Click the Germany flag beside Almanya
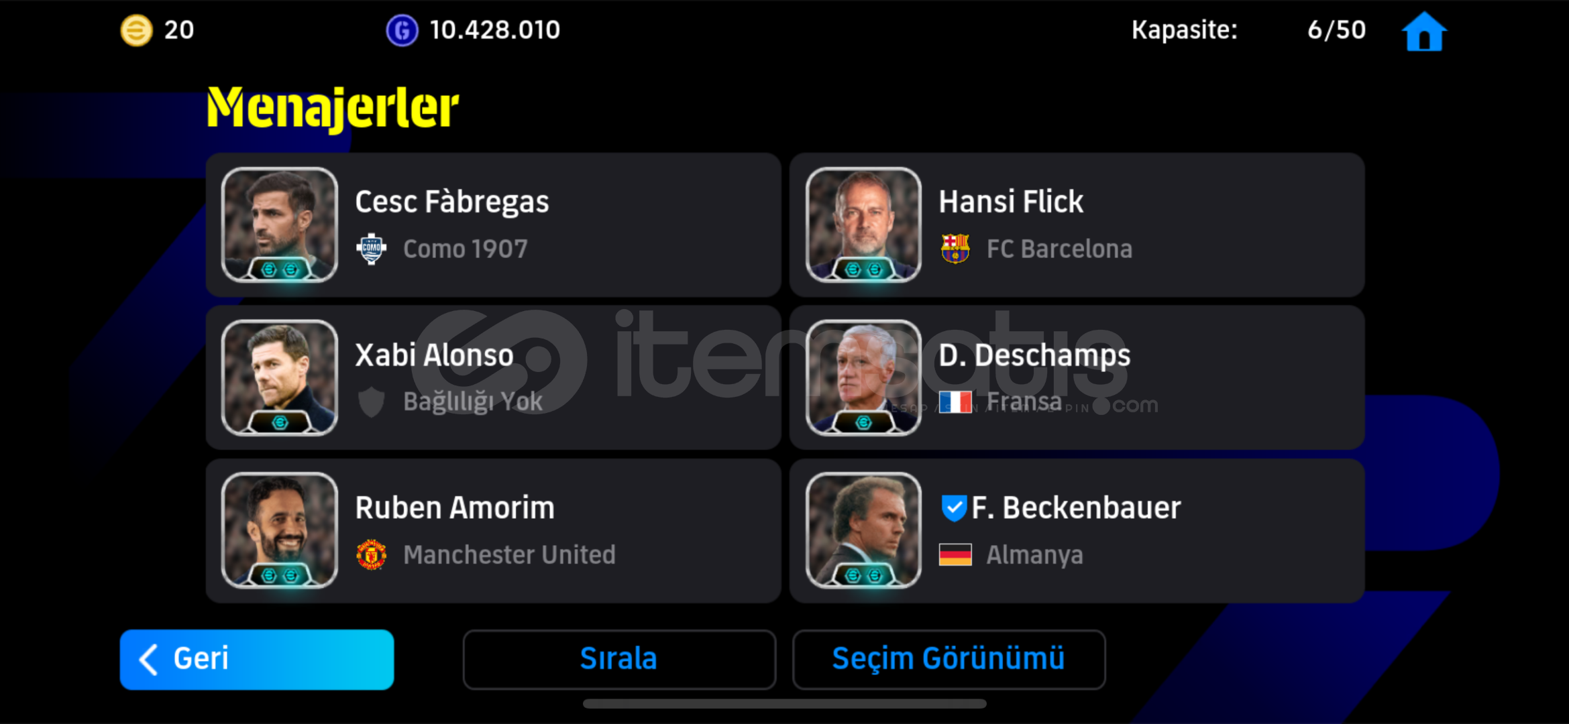The height and width of the screenshot is (724, 1569). tap(955, 554)
